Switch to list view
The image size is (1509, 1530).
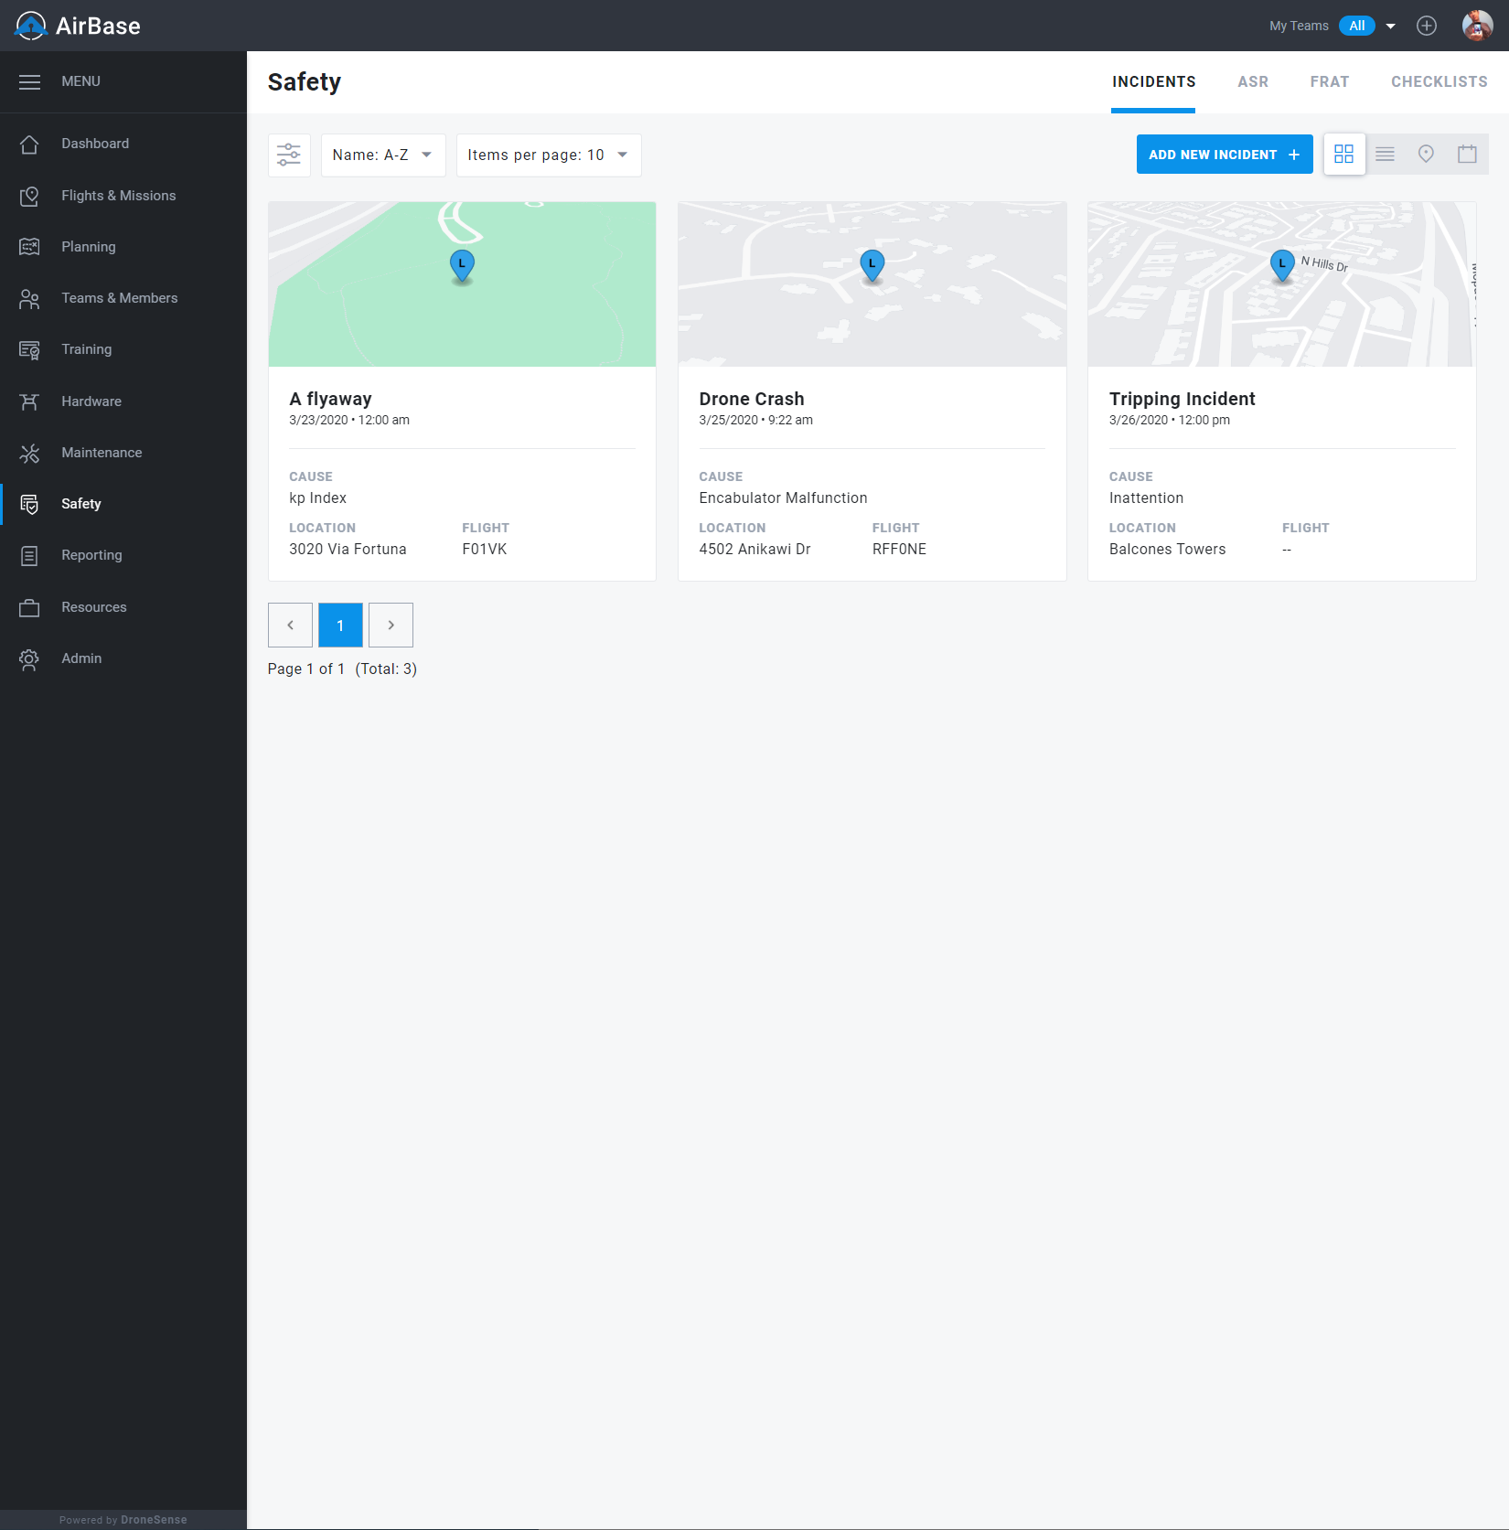pos(1385,154)
